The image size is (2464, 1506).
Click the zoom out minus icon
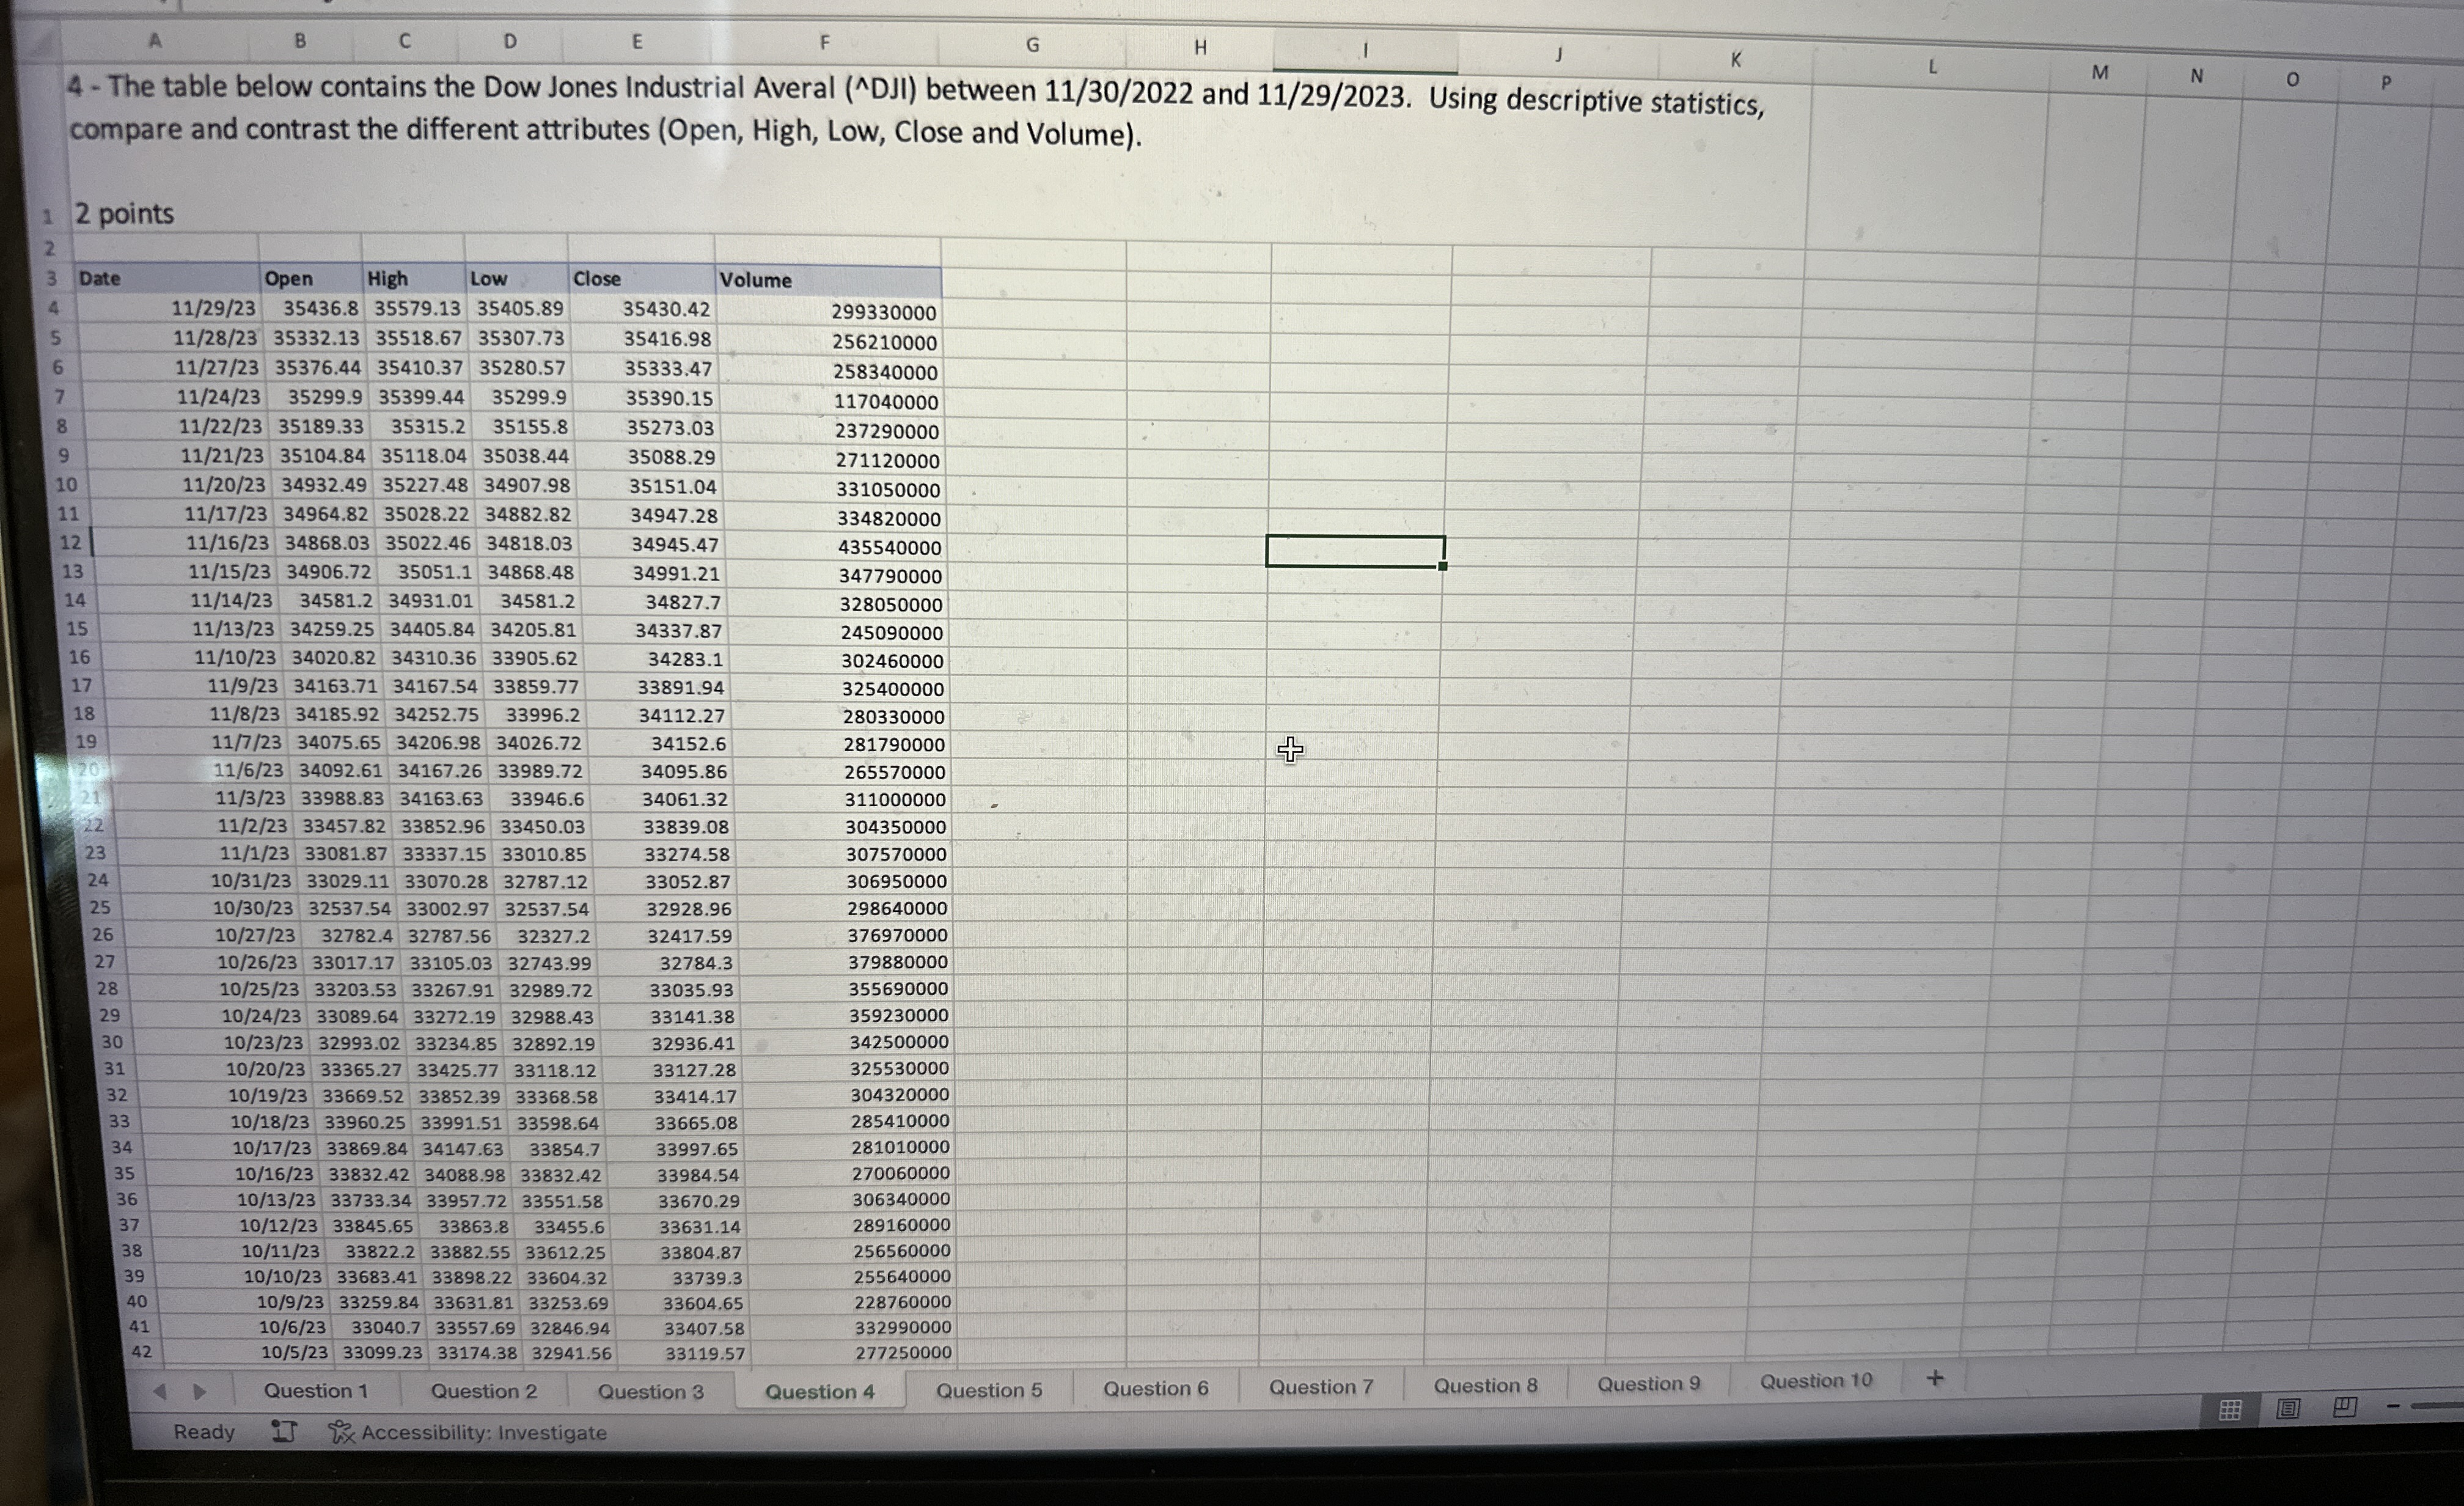pyautogui.click(x=2393, y=1406)
